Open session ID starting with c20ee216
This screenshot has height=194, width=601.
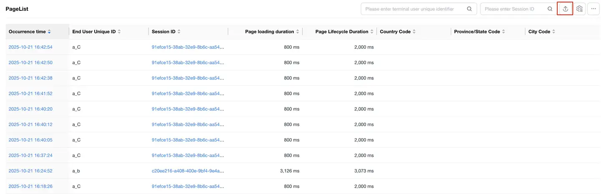[x=188, y=171]
